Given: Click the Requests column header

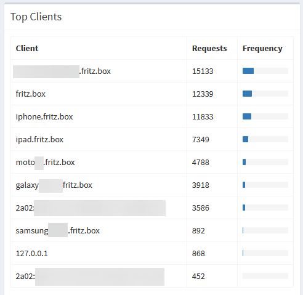Looking at the screenshot, I should 209,49.
